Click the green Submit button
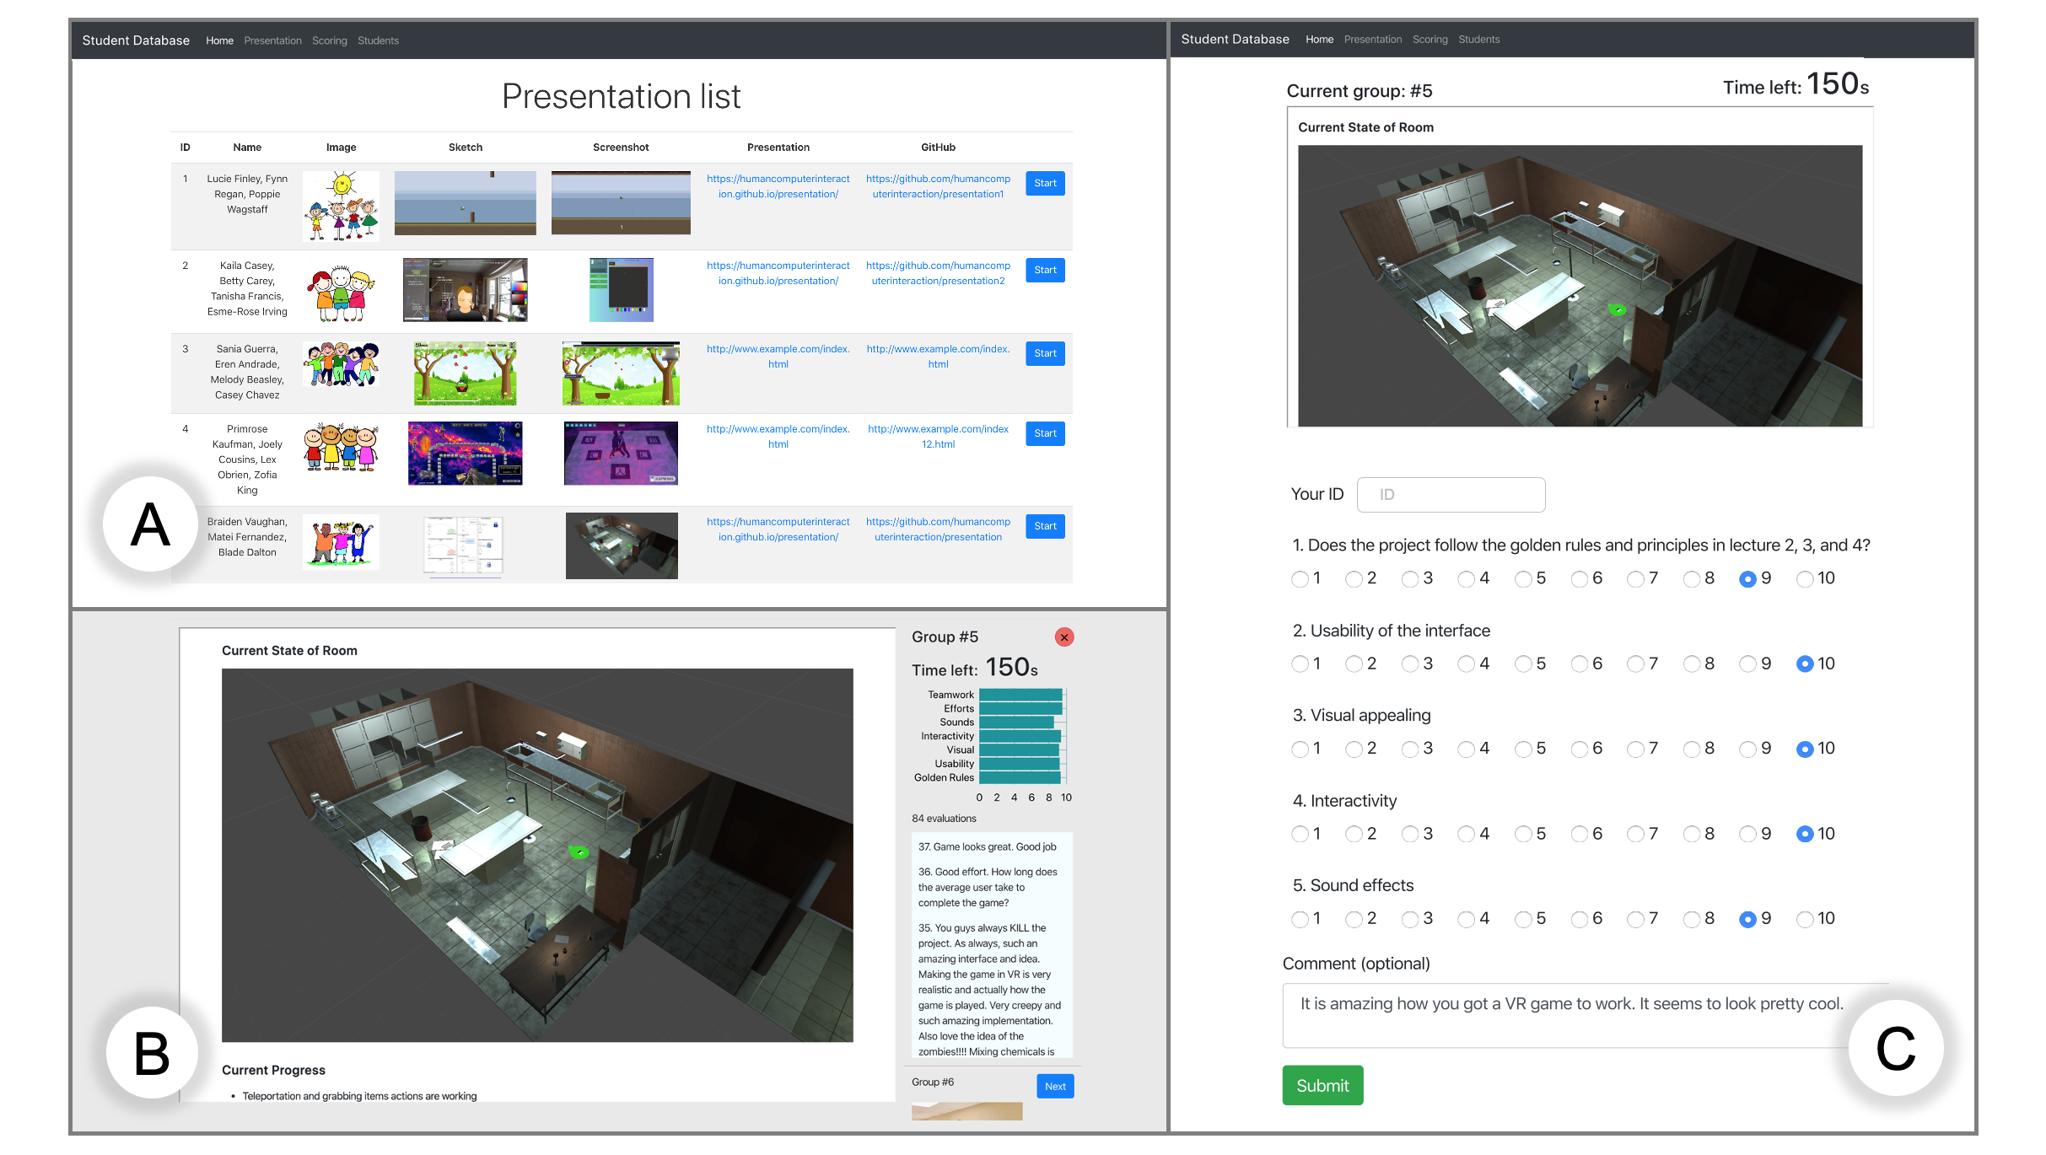The width and height of the screenshot is (2046, 1155). click(x=1322, y=1086)
